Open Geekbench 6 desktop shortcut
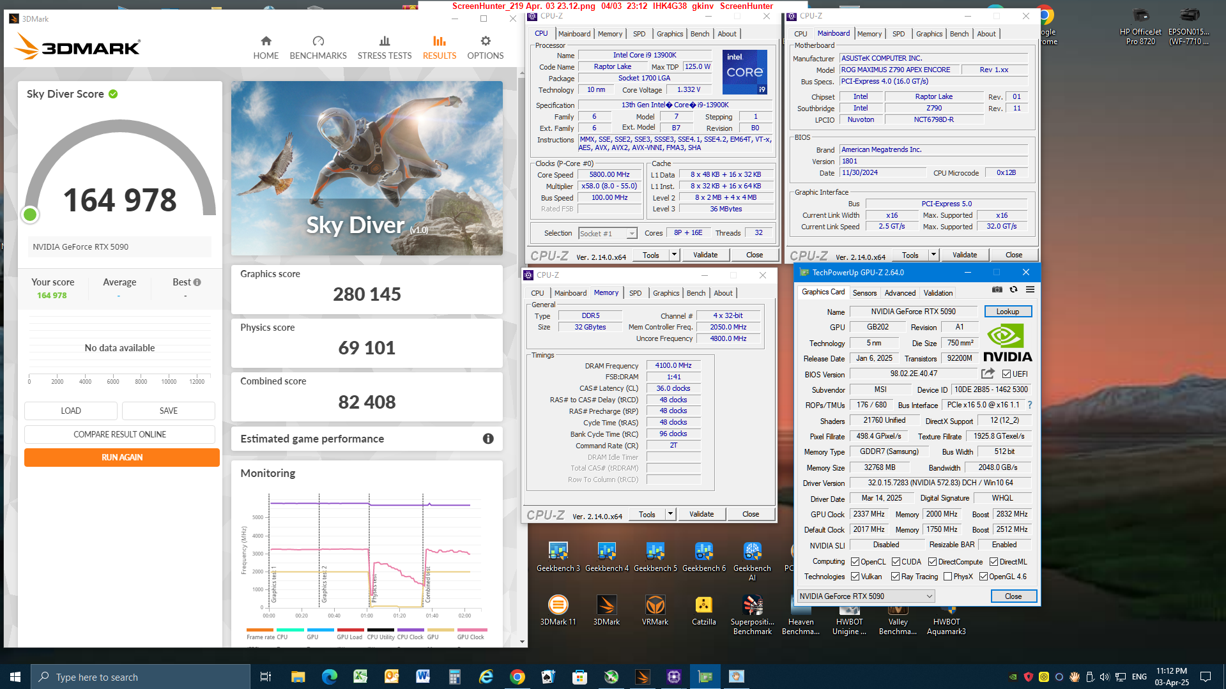 703,557
